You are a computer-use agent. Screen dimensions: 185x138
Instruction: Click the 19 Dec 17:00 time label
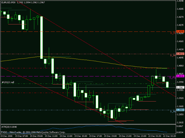coord(96,136)
